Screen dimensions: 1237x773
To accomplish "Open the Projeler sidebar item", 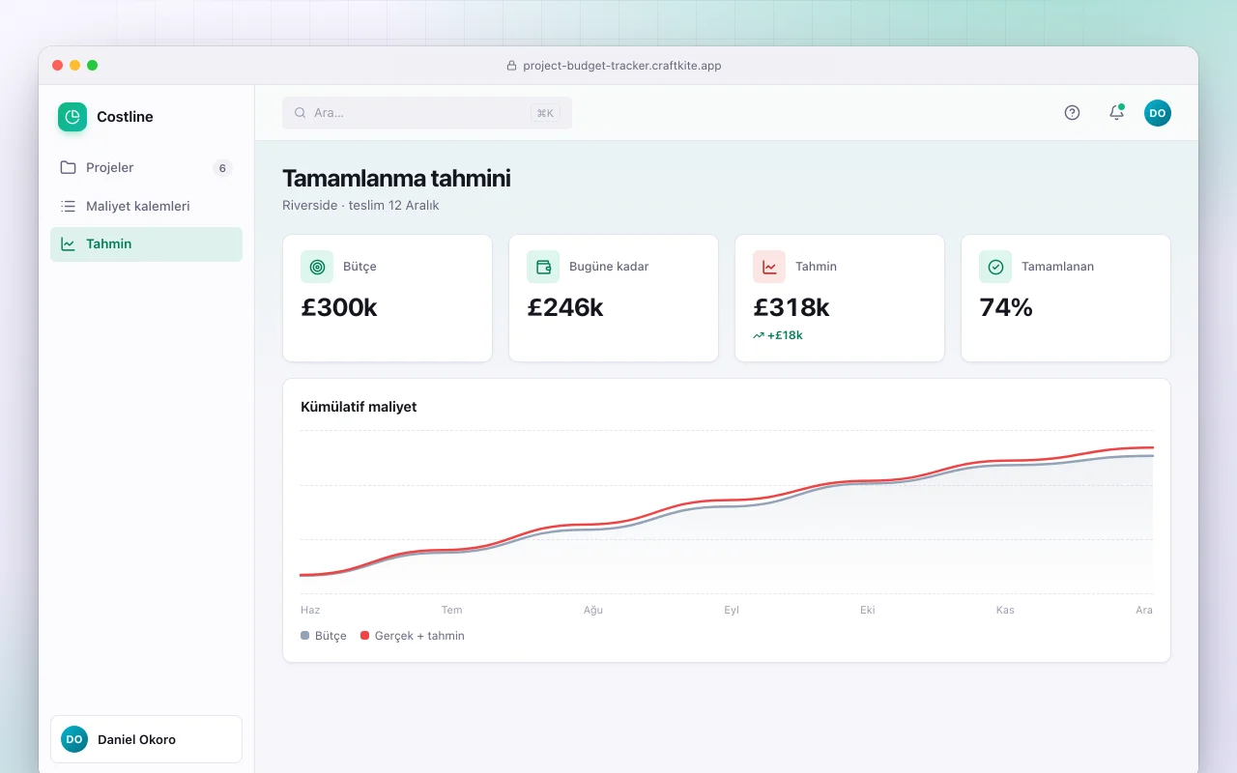I will point(146,167).
